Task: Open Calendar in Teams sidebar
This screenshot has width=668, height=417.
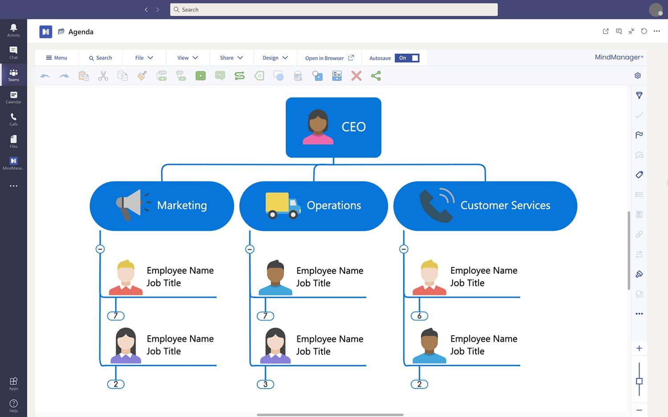Action: click(13, 97)
